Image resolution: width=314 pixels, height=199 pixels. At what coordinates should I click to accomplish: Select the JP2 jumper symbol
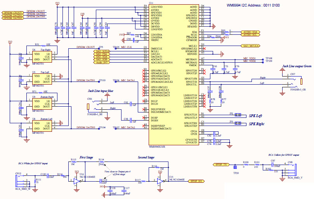(238, 115)
